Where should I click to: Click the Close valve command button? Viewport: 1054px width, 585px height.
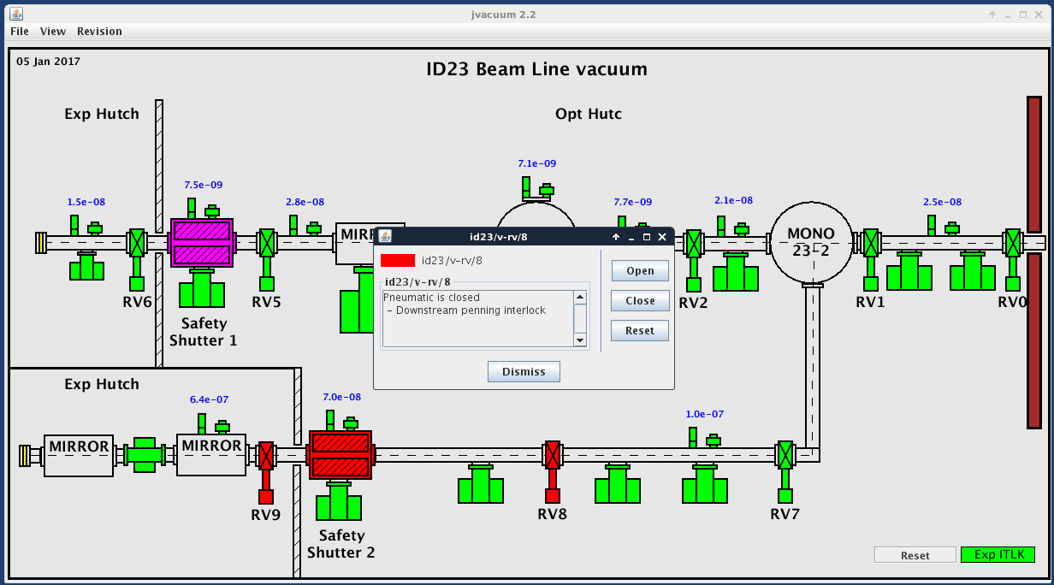[x=640, y=301]
